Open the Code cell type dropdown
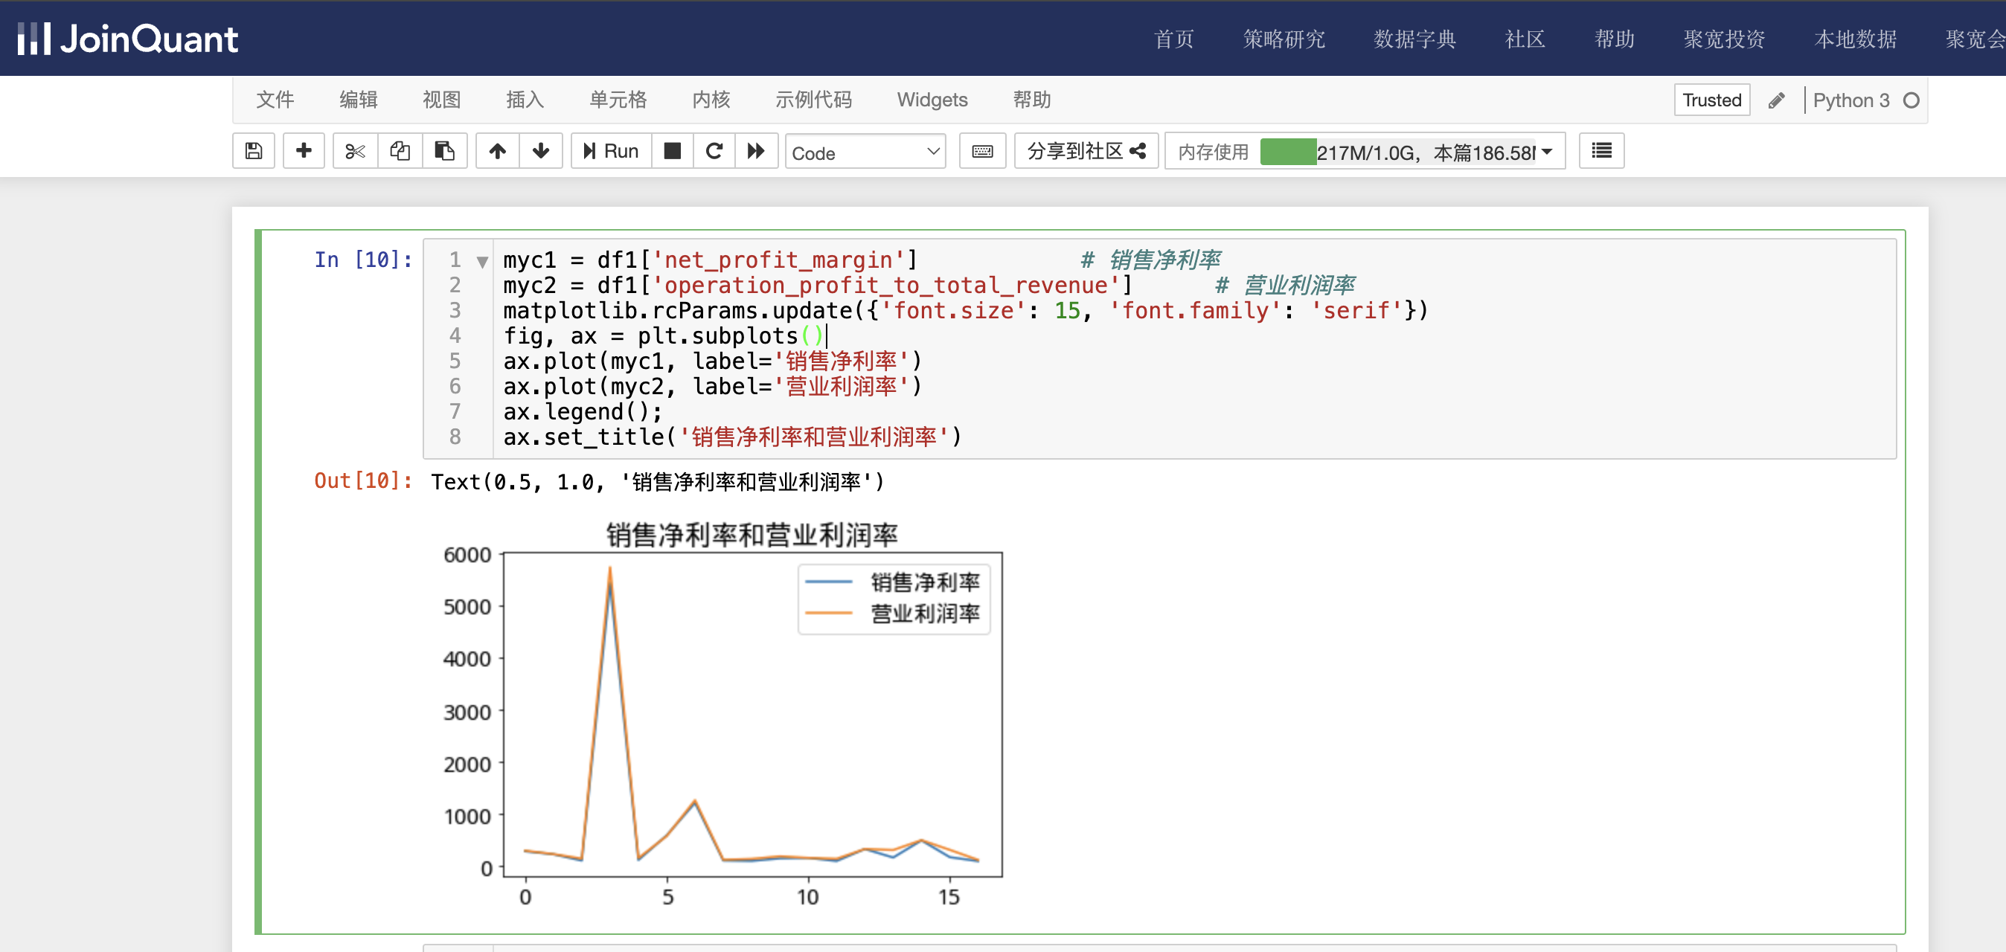2006x952 pixels. [x=865, y=152]
